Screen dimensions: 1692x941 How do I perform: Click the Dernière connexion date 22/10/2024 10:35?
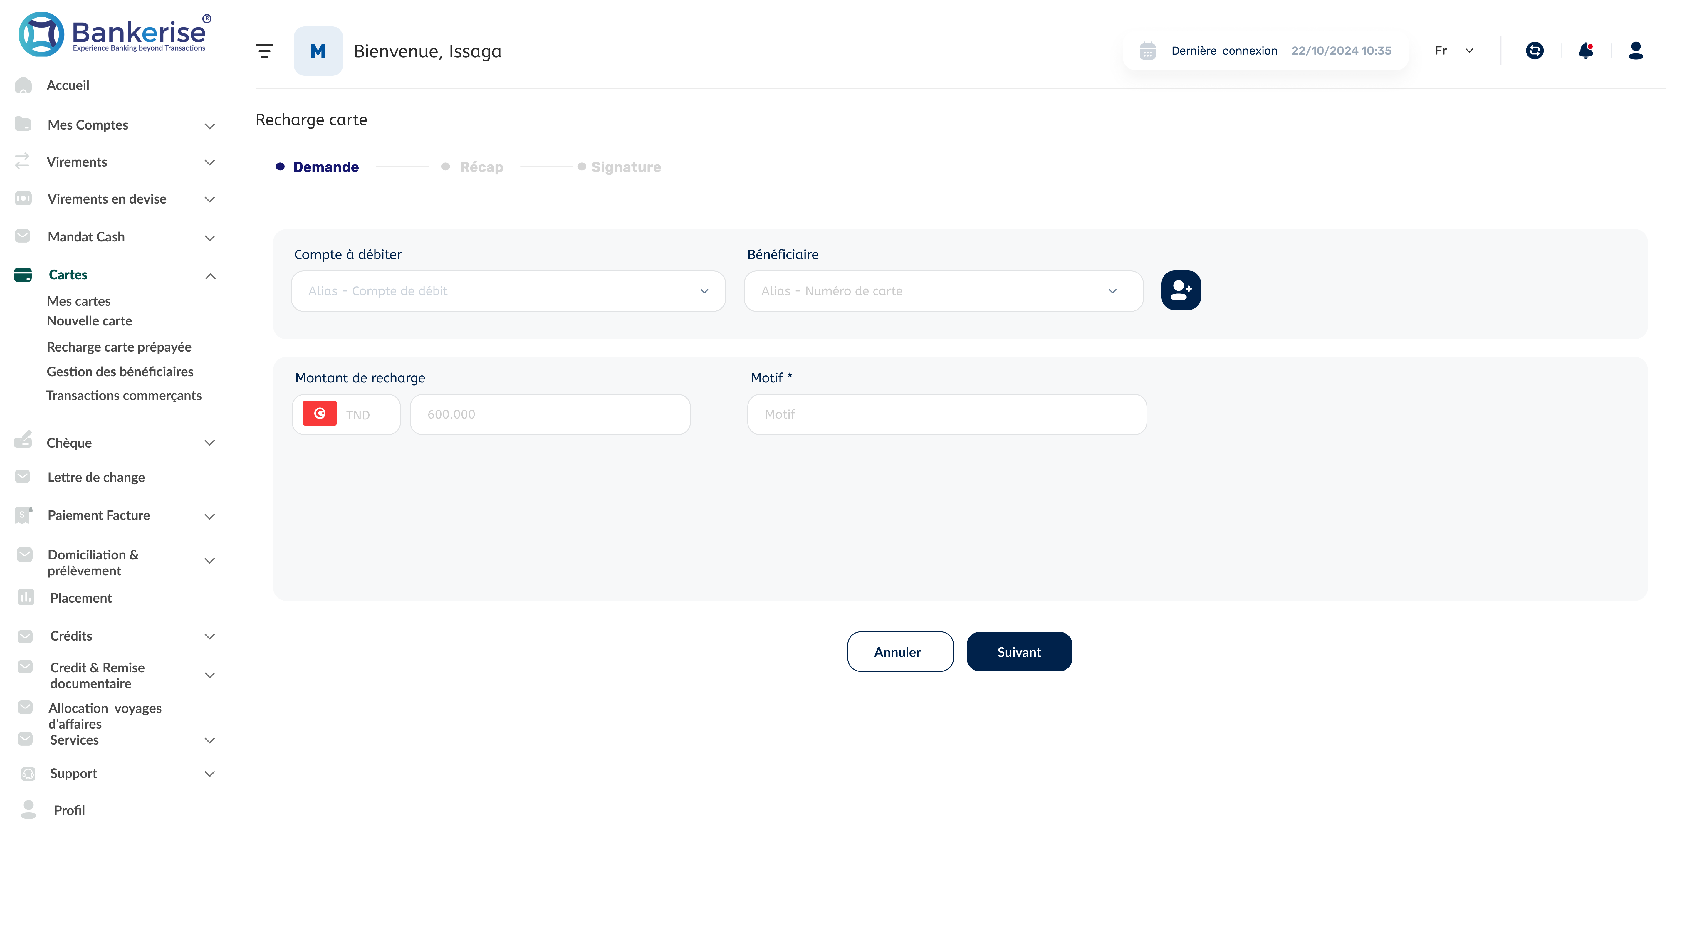1341,51
